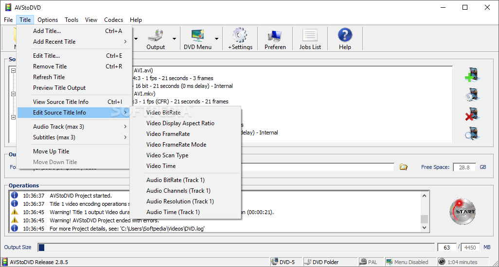This screenshot has width=499, height=267.
Task: Choose Audio Time (Track 1)
Action: (185, 212)
